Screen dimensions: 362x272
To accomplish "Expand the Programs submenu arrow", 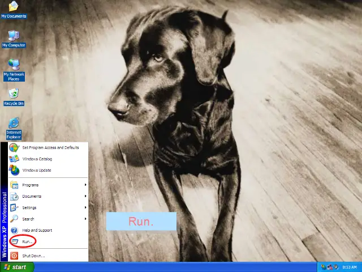I will pyautogui.click(x=85, y=185).
